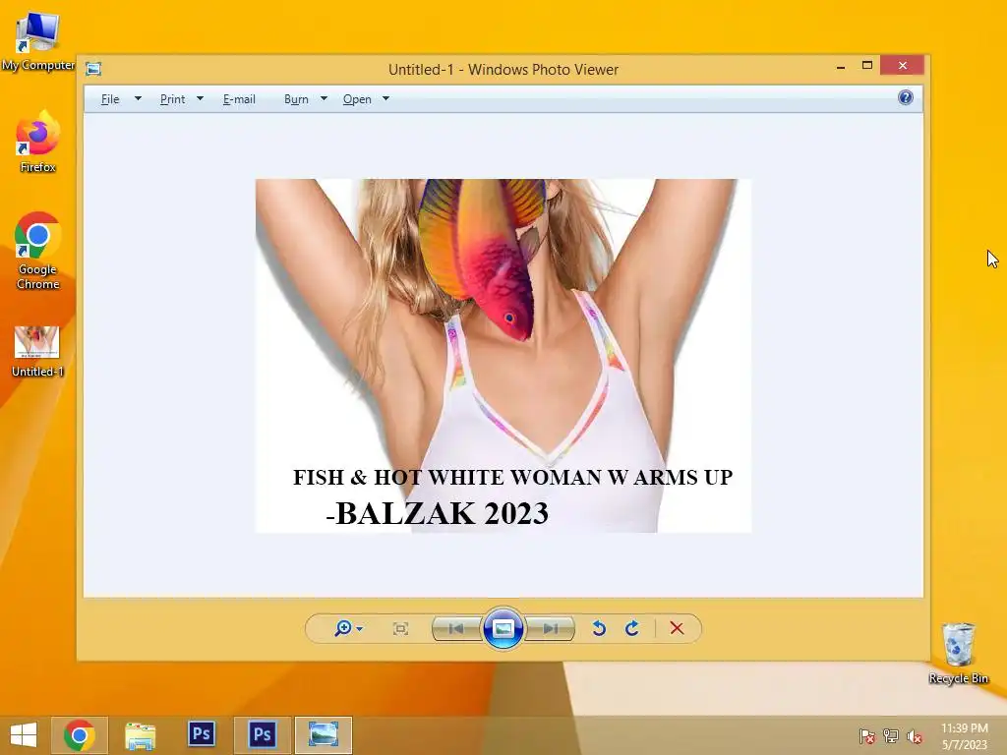Expand the zoom dropdown arrow
This screenshot has width=1007, height=755.
360,629
